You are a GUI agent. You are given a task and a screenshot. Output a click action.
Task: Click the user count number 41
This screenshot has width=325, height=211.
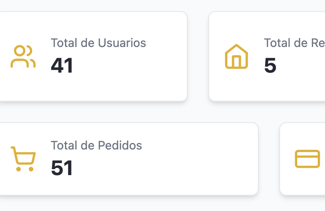62,66
